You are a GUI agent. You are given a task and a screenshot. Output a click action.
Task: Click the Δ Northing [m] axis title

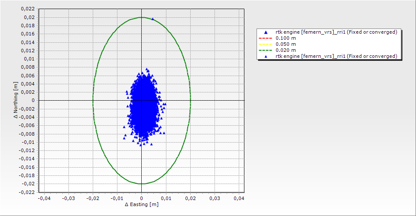click(16, 101)
